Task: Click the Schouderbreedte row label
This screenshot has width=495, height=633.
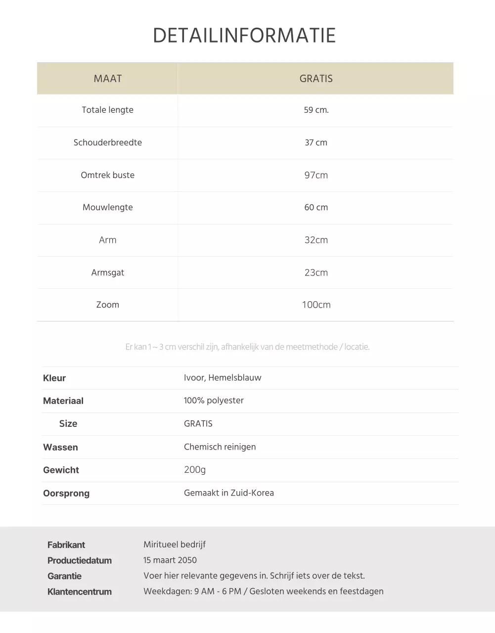Action: (108, 142)
